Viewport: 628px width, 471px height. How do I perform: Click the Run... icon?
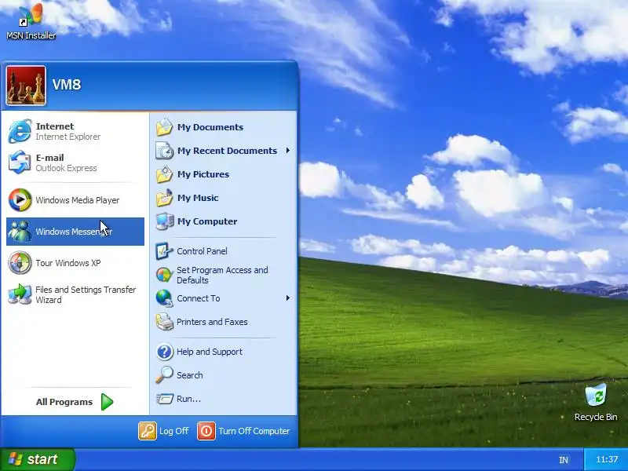164,399
